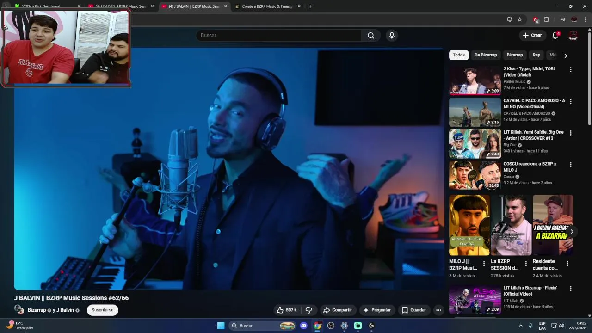
Task: Open options for the 2 Kiss video
Action: (x=570, y=69)
